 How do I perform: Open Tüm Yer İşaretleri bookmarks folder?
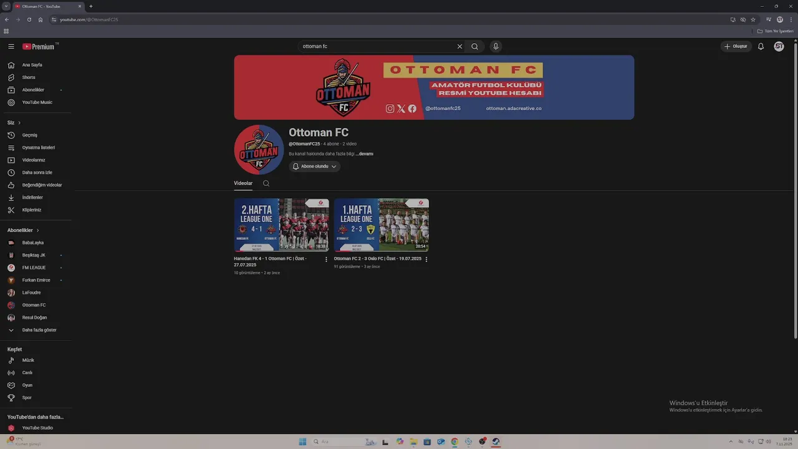(x=776, y=31)
